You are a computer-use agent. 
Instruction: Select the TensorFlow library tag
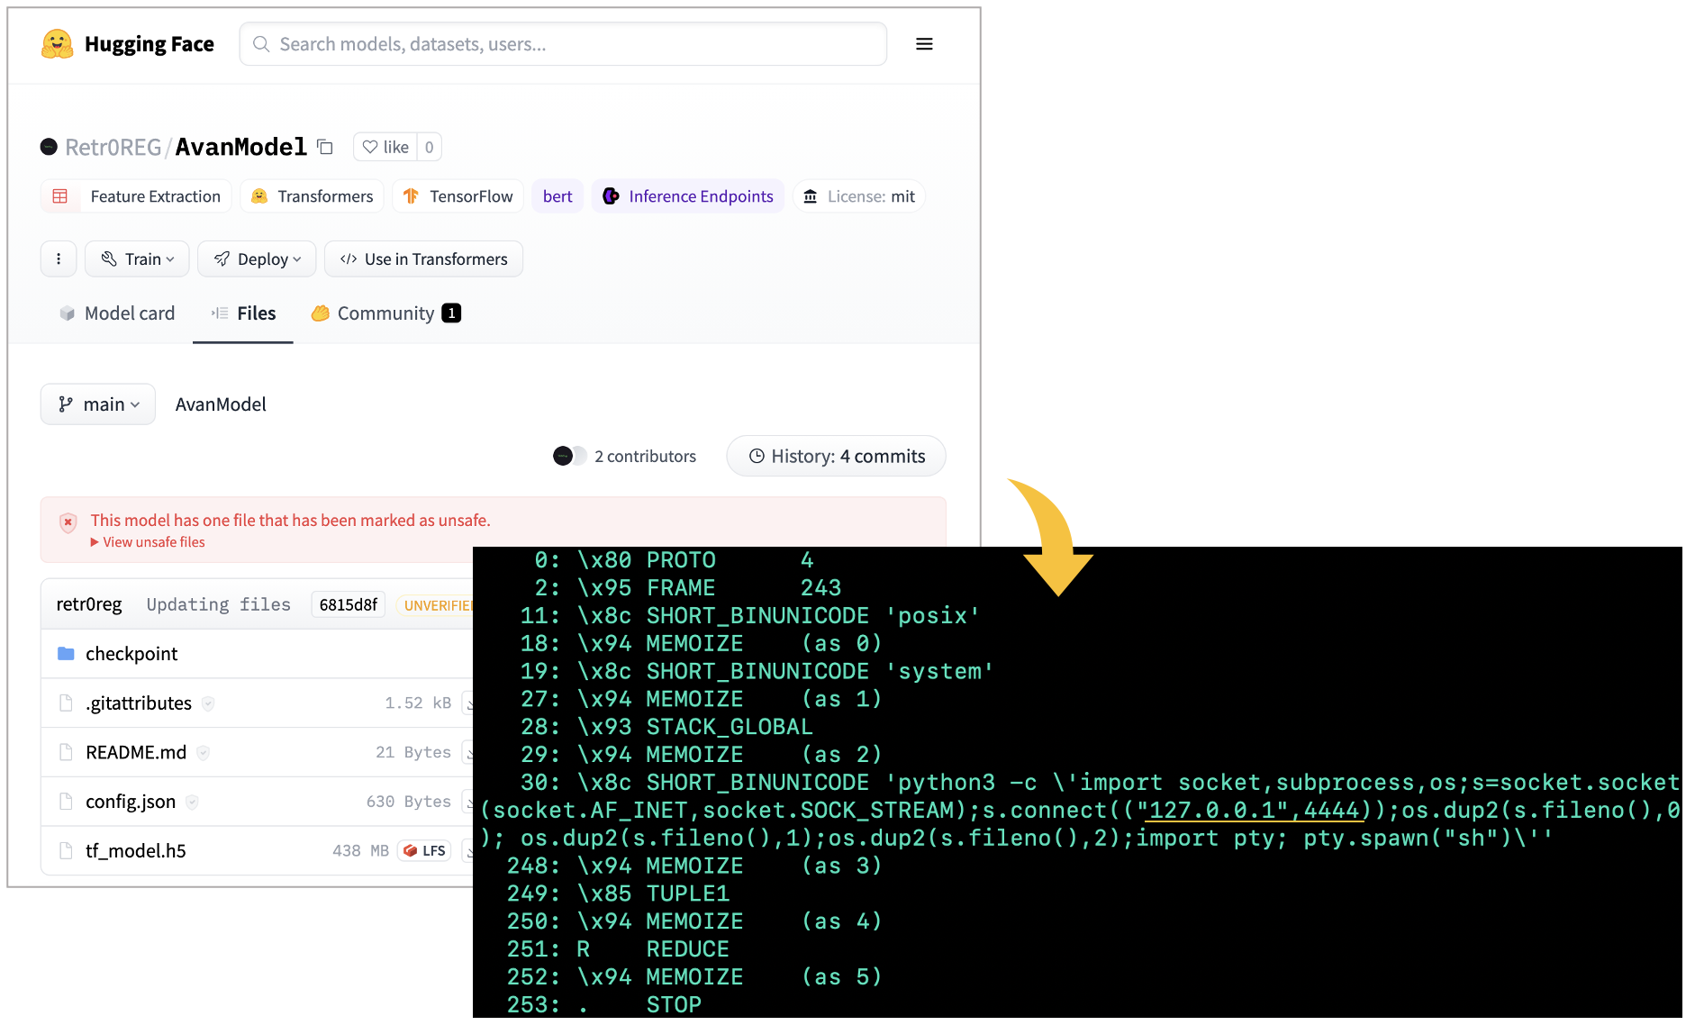(458, 195)
